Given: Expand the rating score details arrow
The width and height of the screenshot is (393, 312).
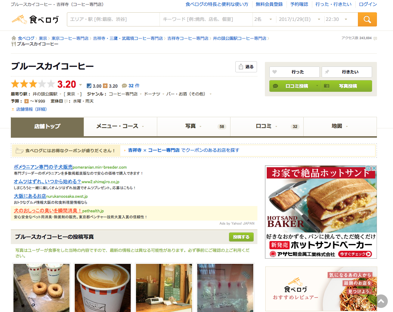Looking at the screenshot, I should pyautogui.click(x=80, y=85).
